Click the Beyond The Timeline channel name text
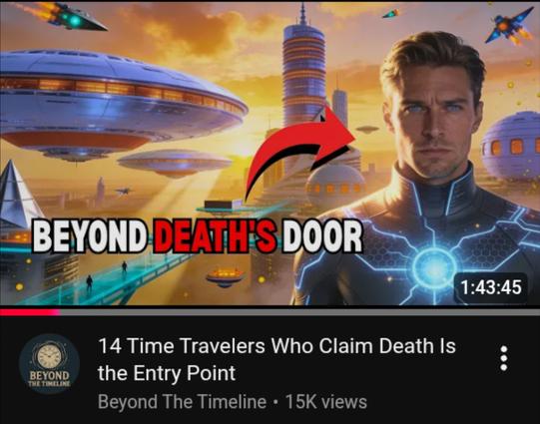 point(182,402)
